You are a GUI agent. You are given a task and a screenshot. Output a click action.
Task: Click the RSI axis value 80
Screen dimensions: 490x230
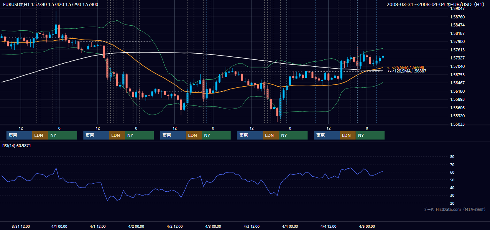pyautogui.click(x=452, y=157)
